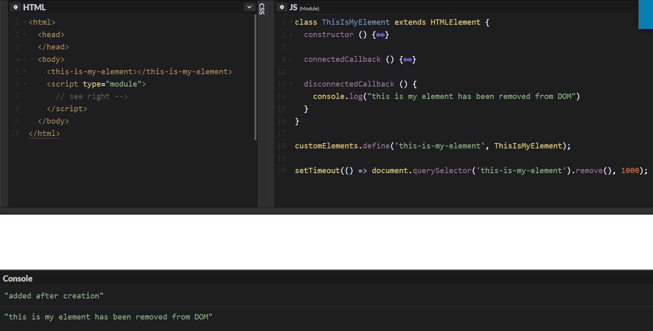Click the closing </head> tag

53,47
